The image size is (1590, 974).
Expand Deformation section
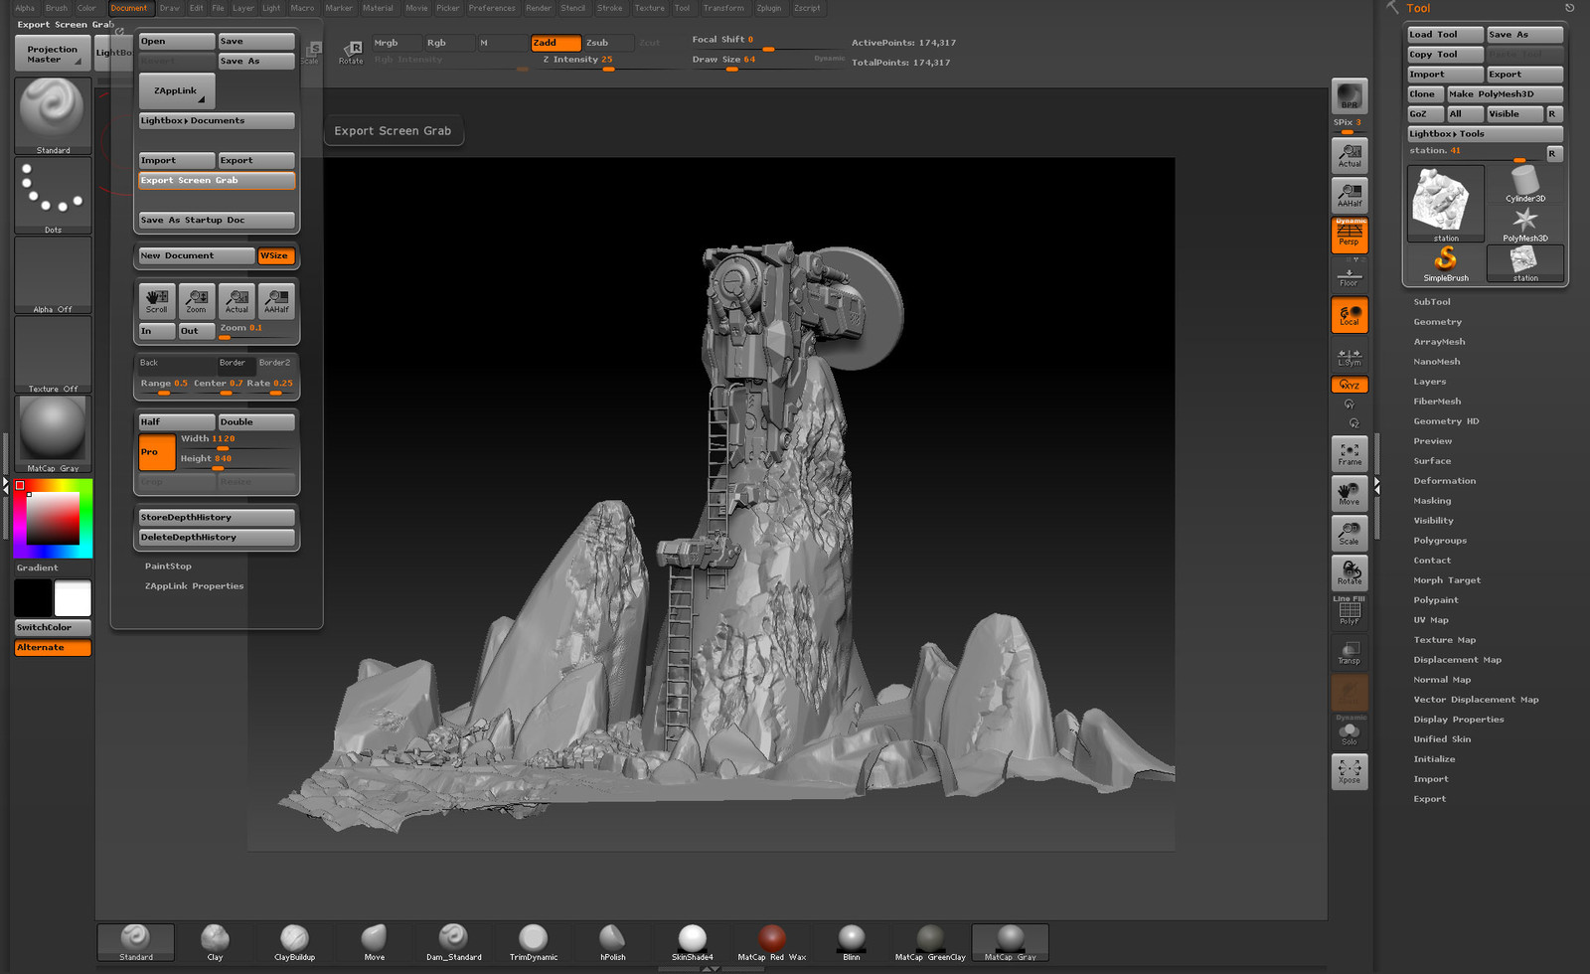[1445, 481]
